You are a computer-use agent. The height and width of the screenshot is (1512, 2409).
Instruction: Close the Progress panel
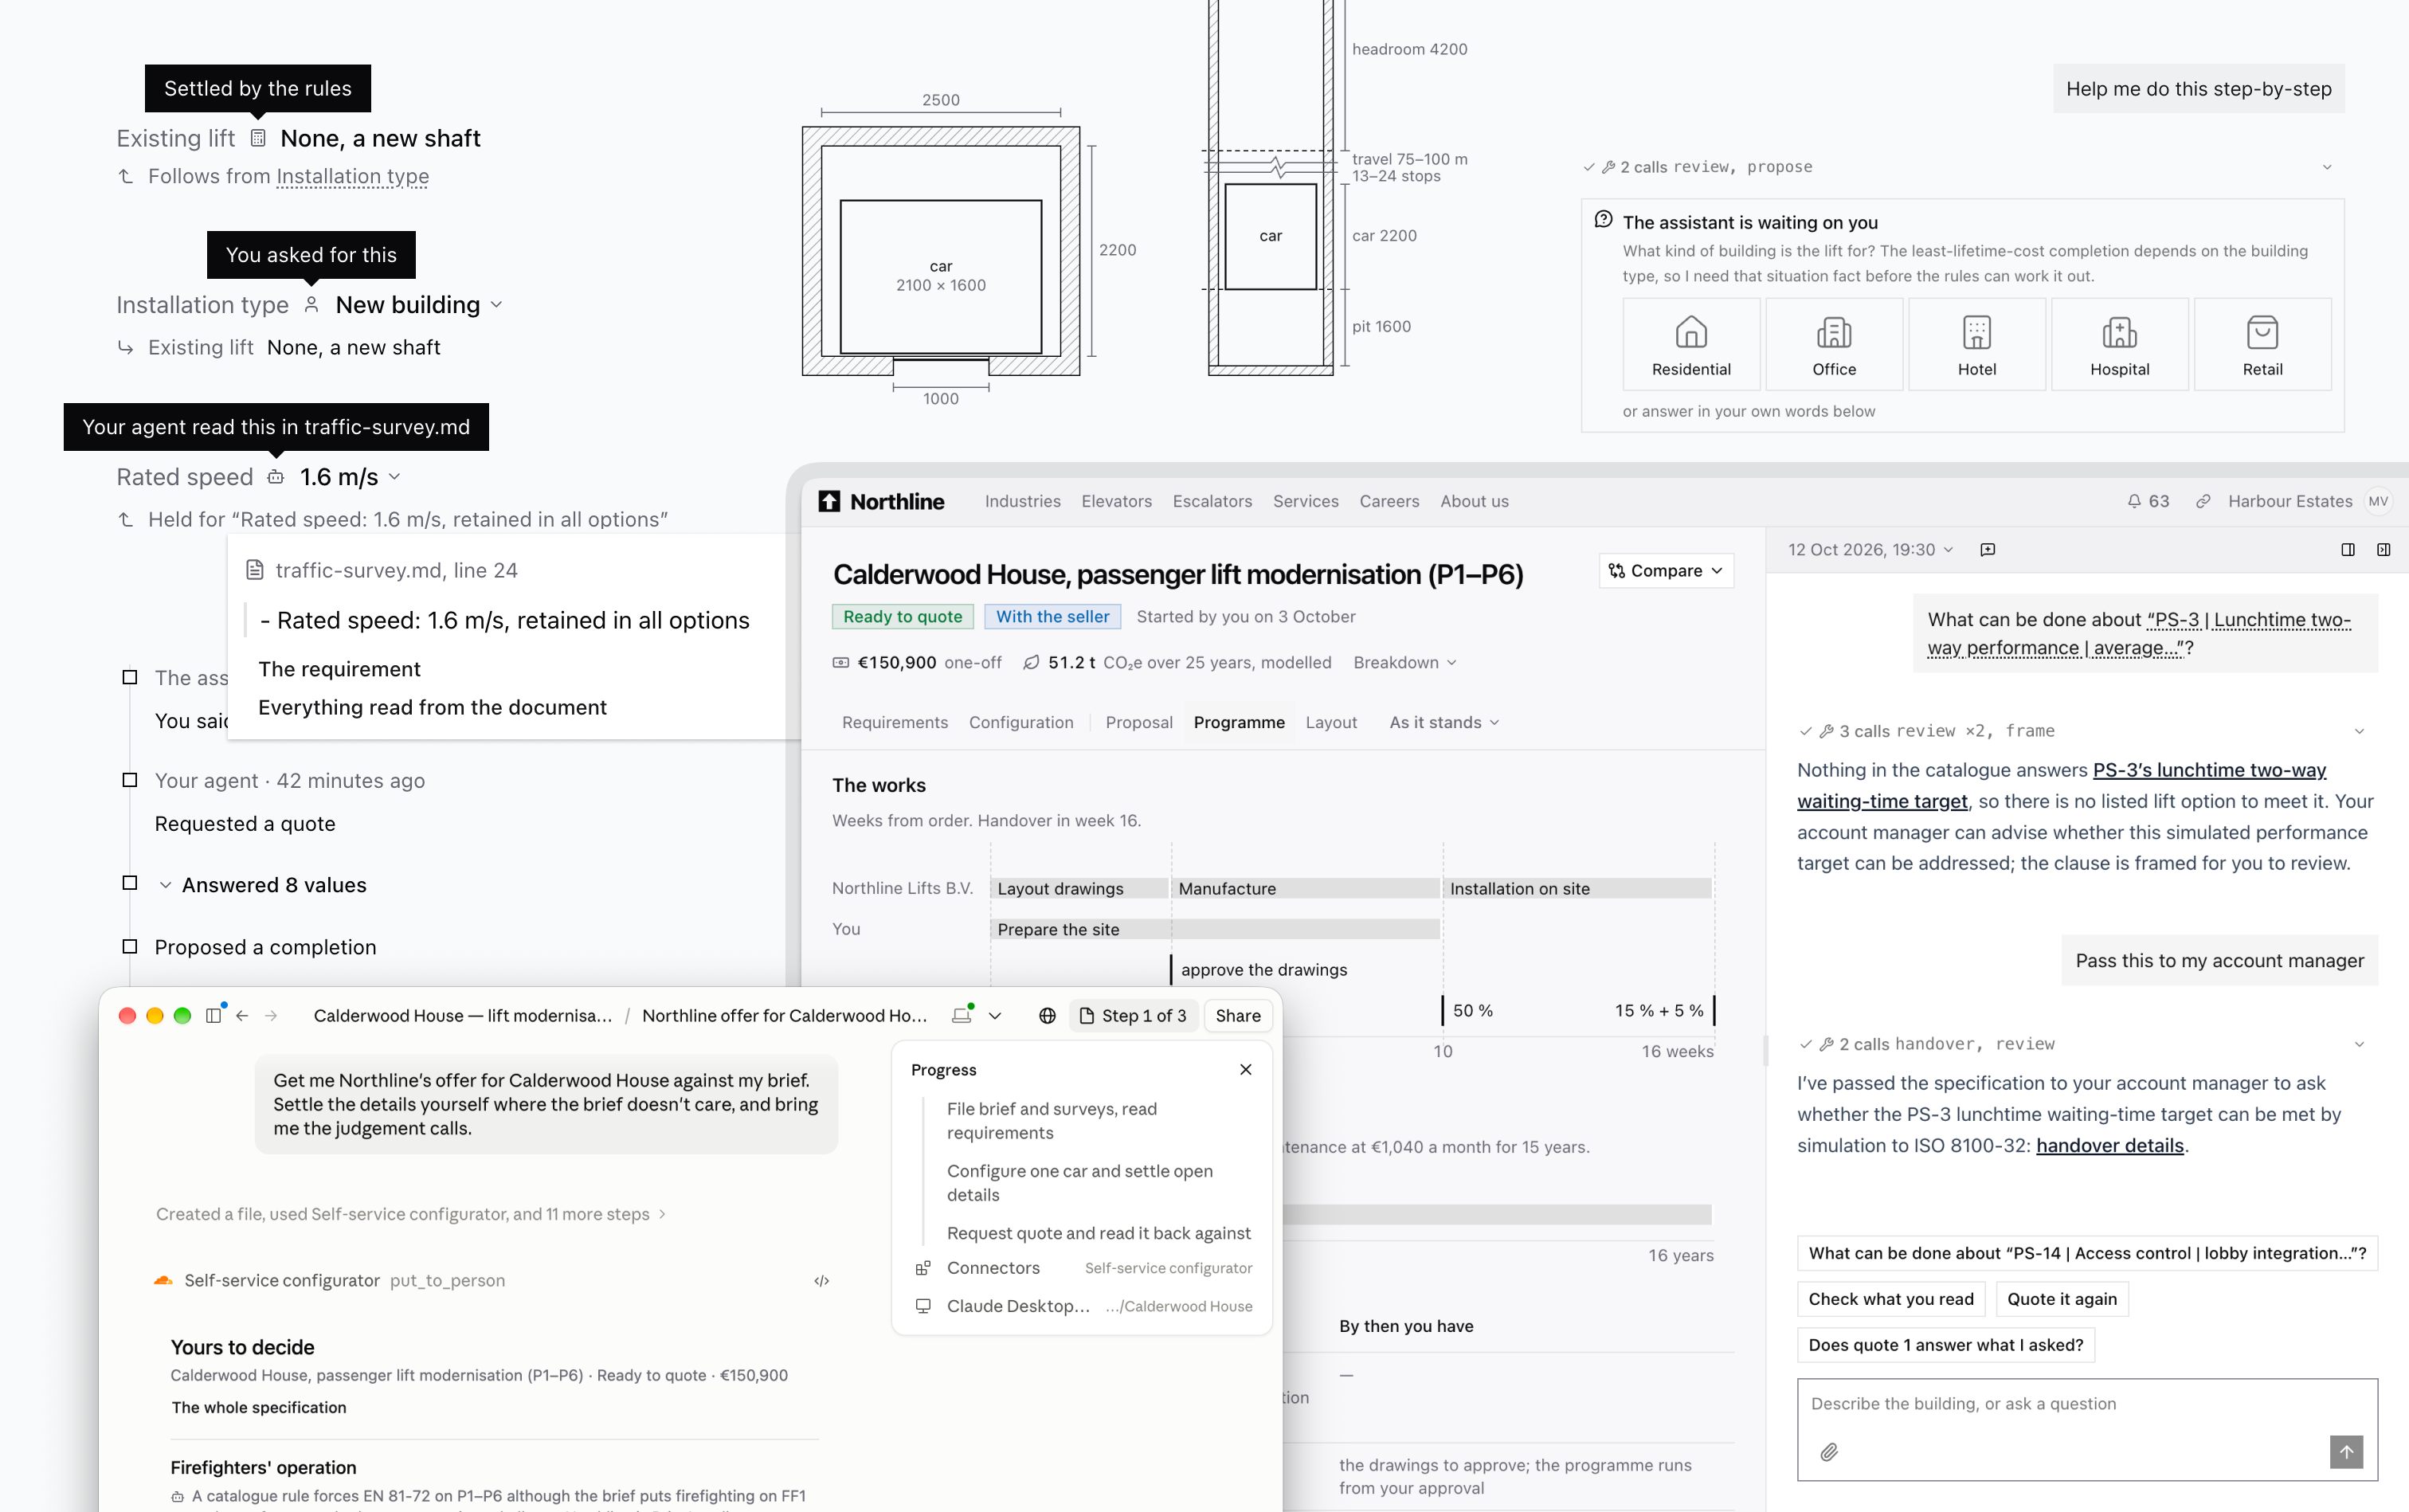(1245, 1069)
